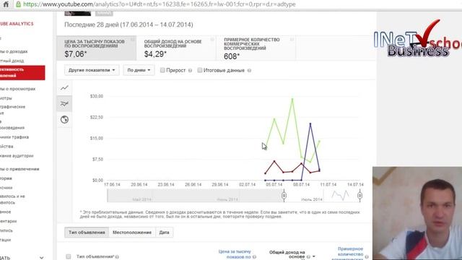The height and width of the screenshot is (260, 462).
Task: Click the dark blue line peak on chart
Action: coord(310,124)
